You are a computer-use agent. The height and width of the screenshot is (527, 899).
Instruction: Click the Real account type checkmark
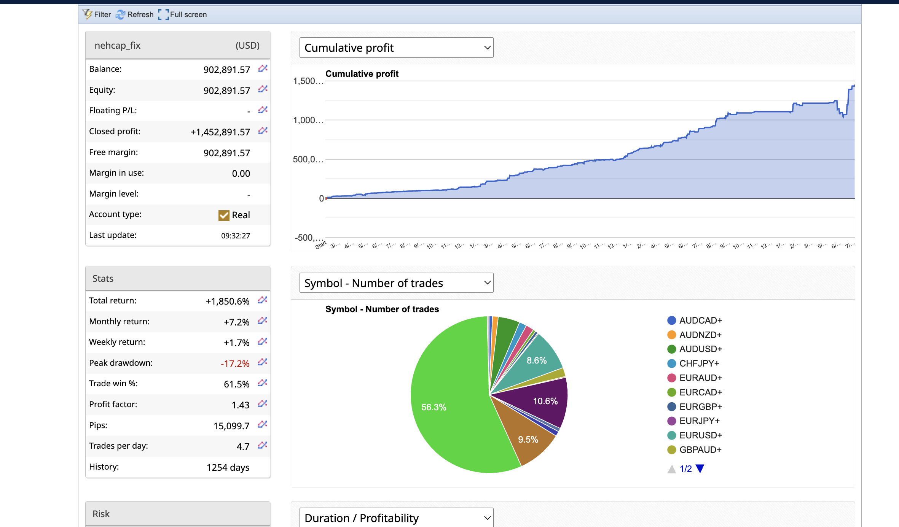click(x=224, y=215)
